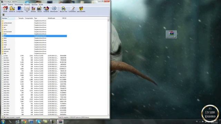Select the highlighted gui folder row
Viewport: 221px width, 124px height.
(x=34, y=36)
